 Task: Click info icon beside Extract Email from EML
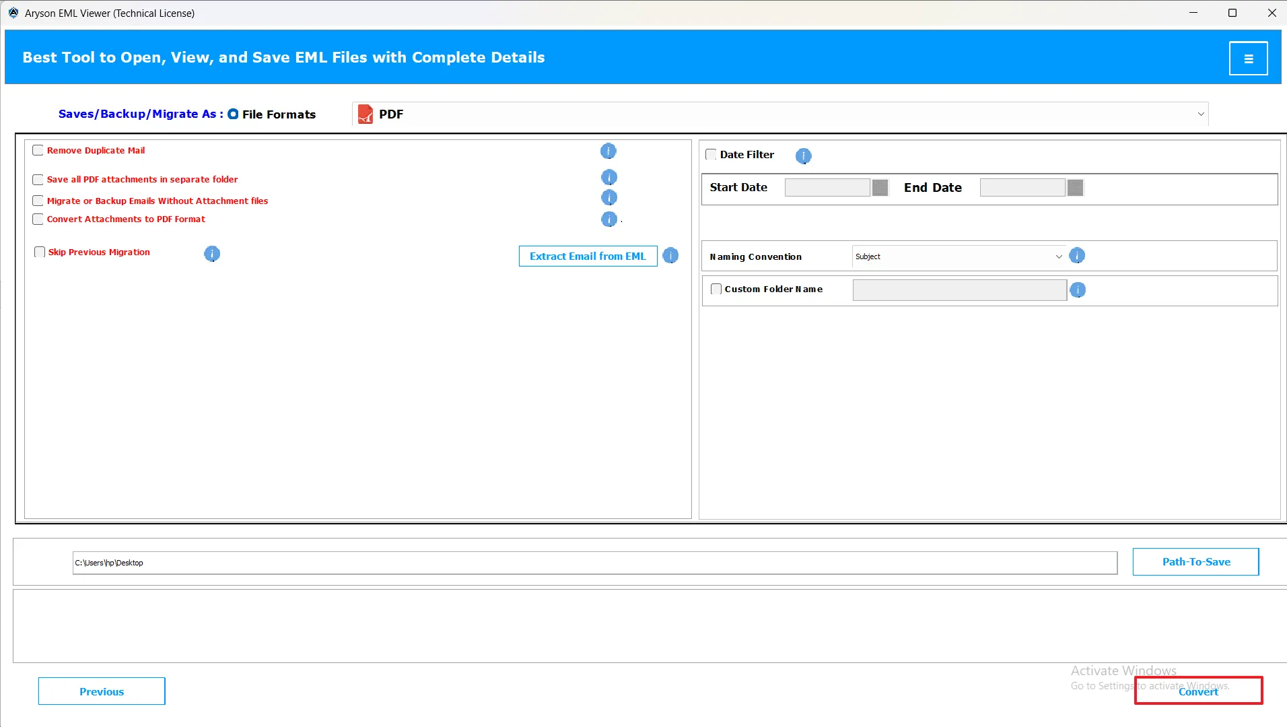[670, 256]
